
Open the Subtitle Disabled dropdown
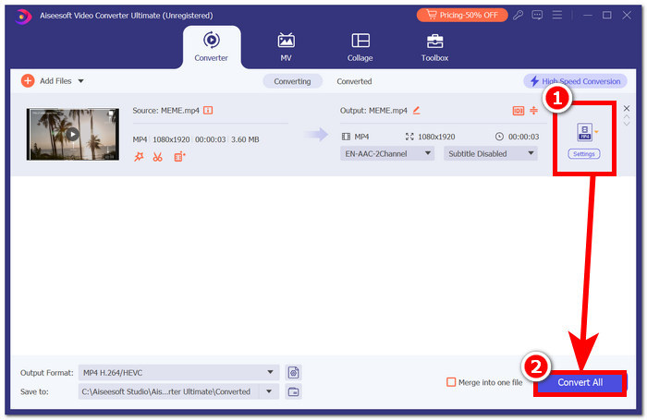[490, 154]
